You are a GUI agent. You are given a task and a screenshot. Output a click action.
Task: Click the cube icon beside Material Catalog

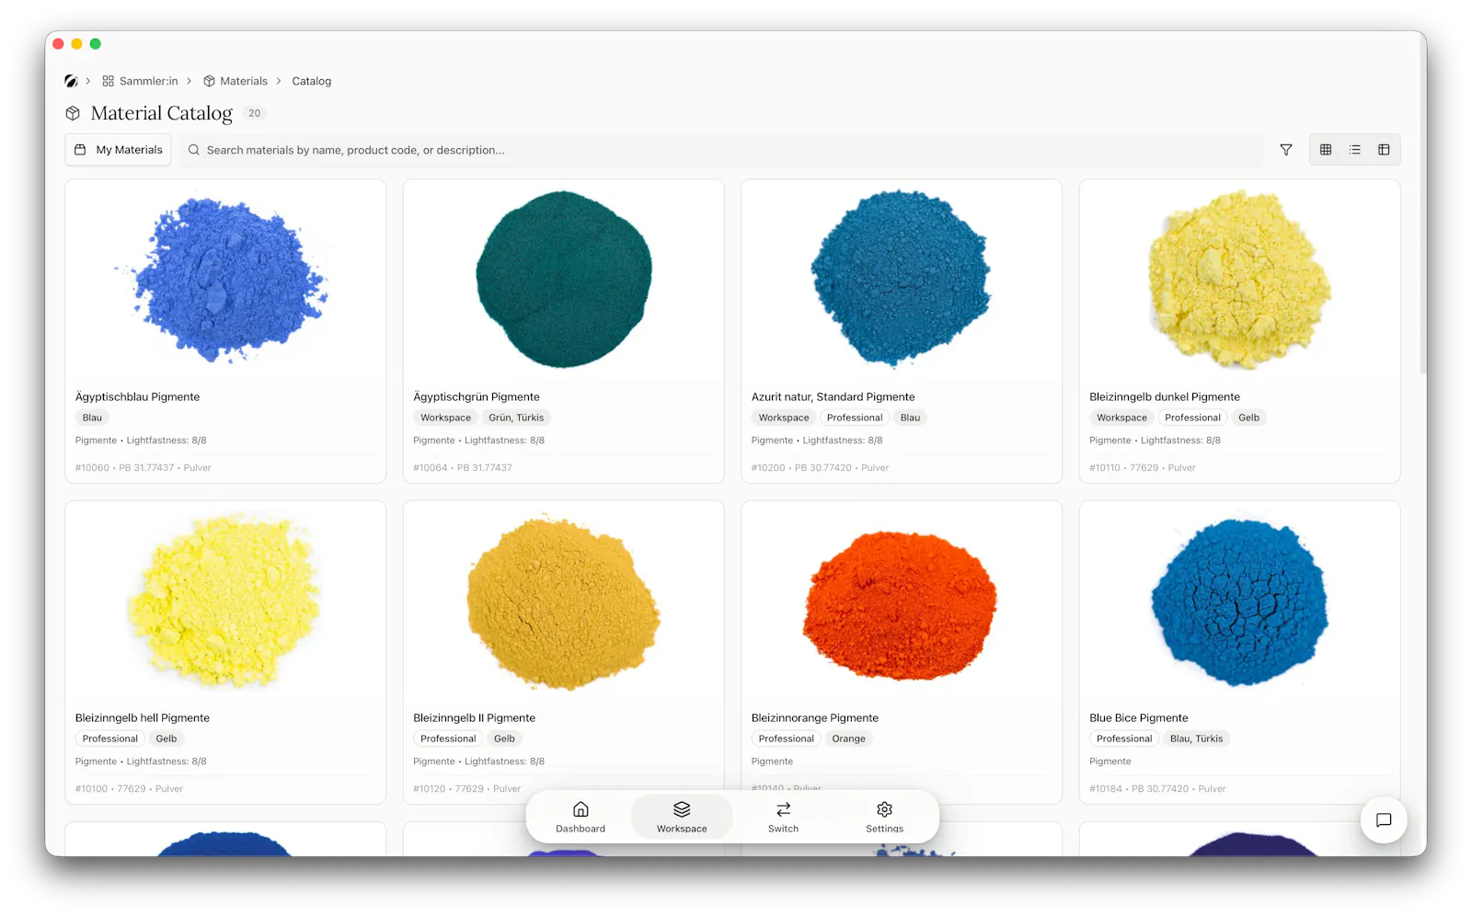[x=73, y=113]
